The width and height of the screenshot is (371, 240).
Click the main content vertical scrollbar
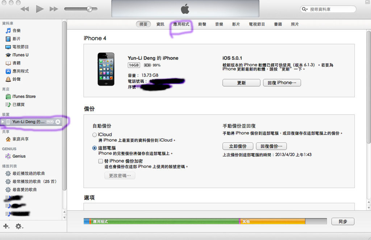point(368,87)
